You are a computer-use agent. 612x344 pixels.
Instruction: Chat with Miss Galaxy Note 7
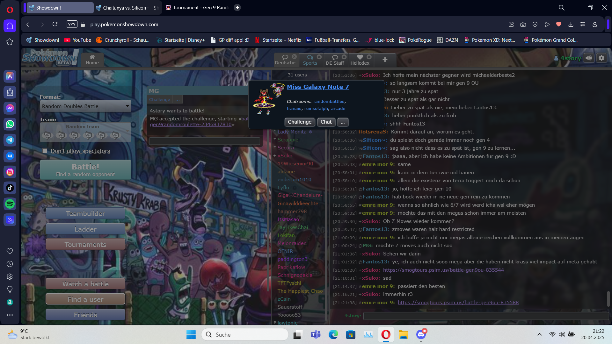click(326, 122)
